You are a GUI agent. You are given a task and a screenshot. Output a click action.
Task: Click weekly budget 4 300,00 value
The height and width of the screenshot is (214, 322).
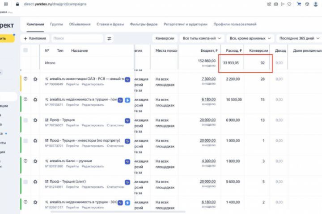click(209, 161)
